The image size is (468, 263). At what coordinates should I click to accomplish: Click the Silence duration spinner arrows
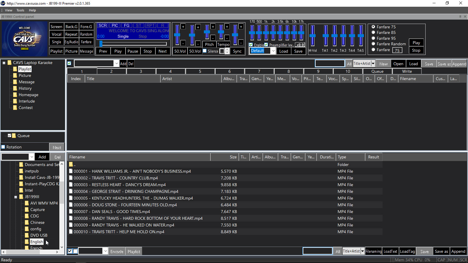227,51
